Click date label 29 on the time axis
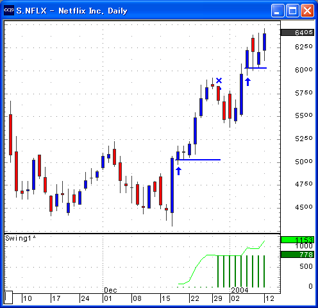The width and height of the screenshot is (318, 308). point(218,298)
